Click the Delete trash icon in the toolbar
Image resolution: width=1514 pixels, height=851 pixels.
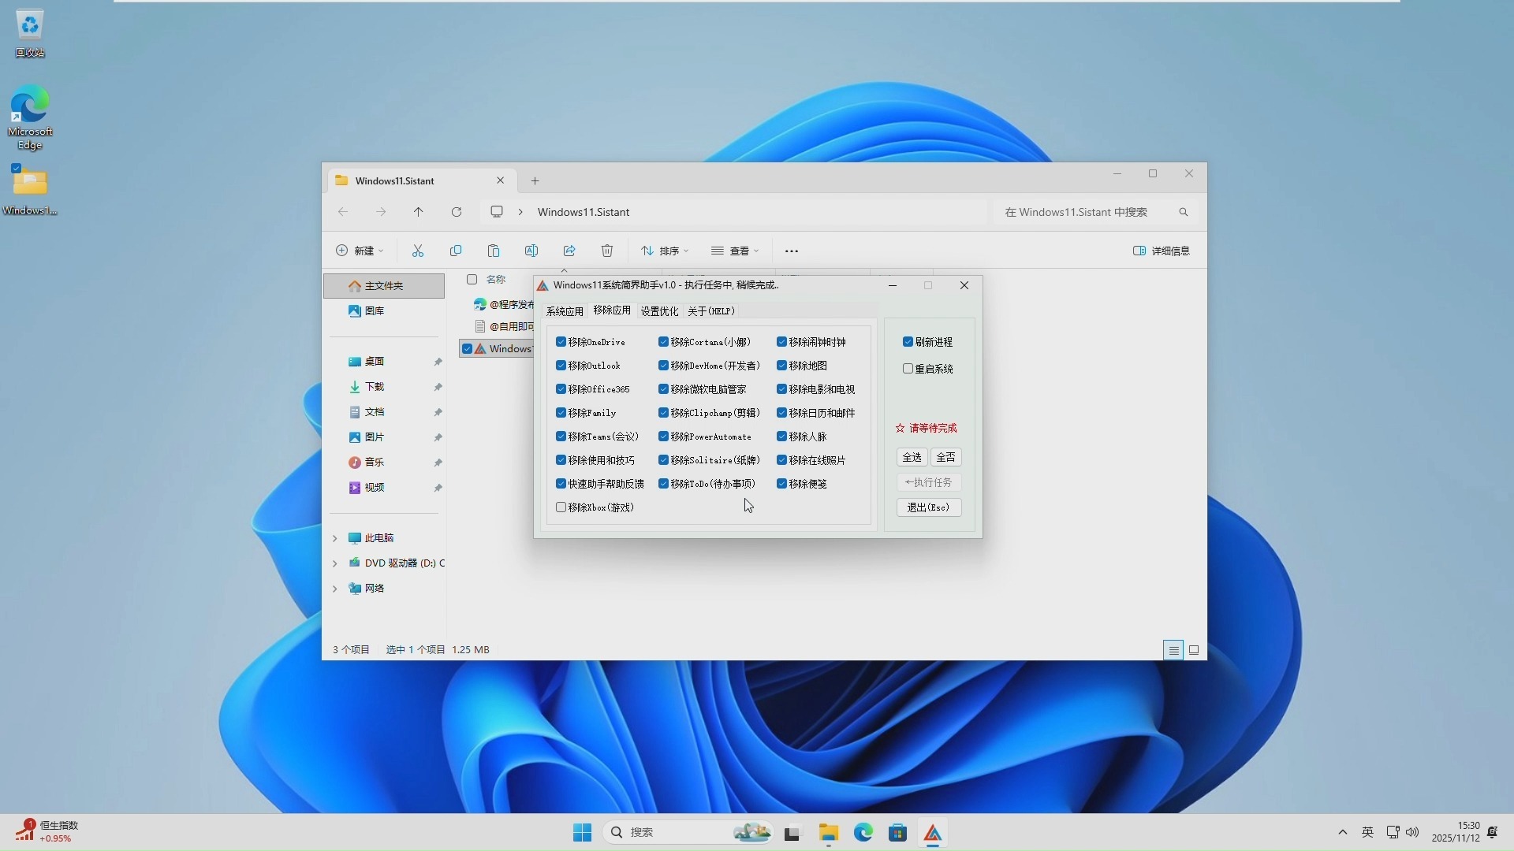point(606,251)
